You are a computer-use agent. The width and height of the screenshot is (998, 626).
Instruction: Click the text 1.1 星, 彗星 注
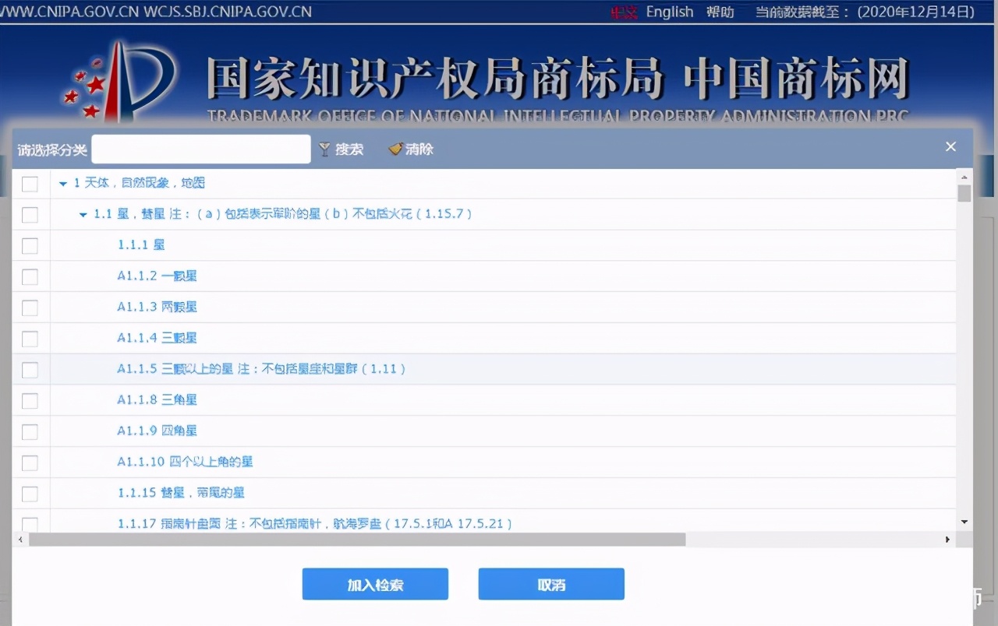283,213
